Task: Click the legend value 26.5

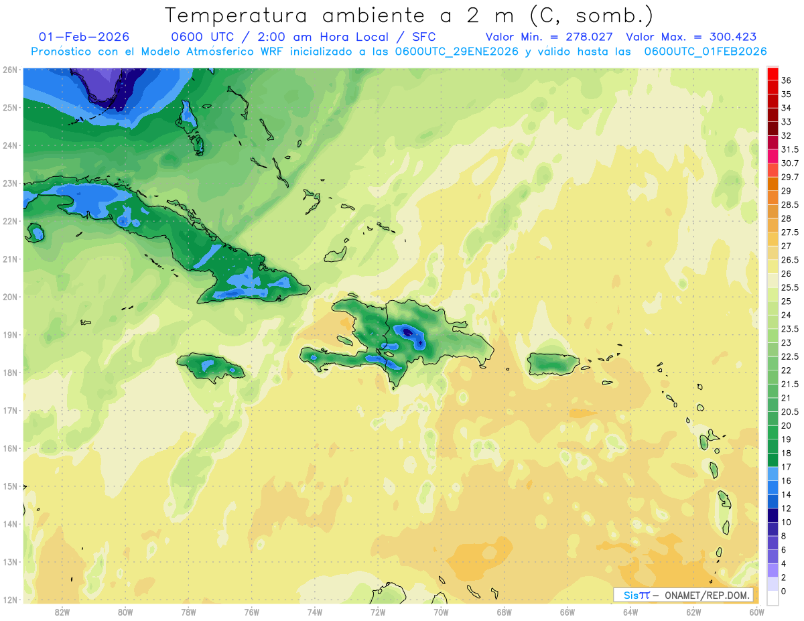Action: click(x=789, y=260)
